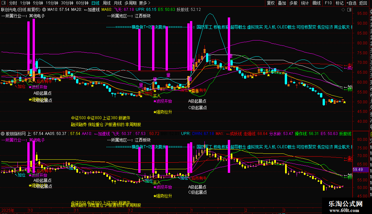Viewport: 372px width, 214px height.
Task: Toggle the right side panel icon
Action: point(349,10)
